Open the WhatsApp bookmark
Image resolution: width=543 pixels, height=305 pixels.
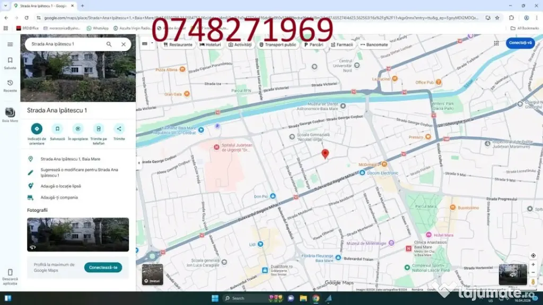[98, 28]
